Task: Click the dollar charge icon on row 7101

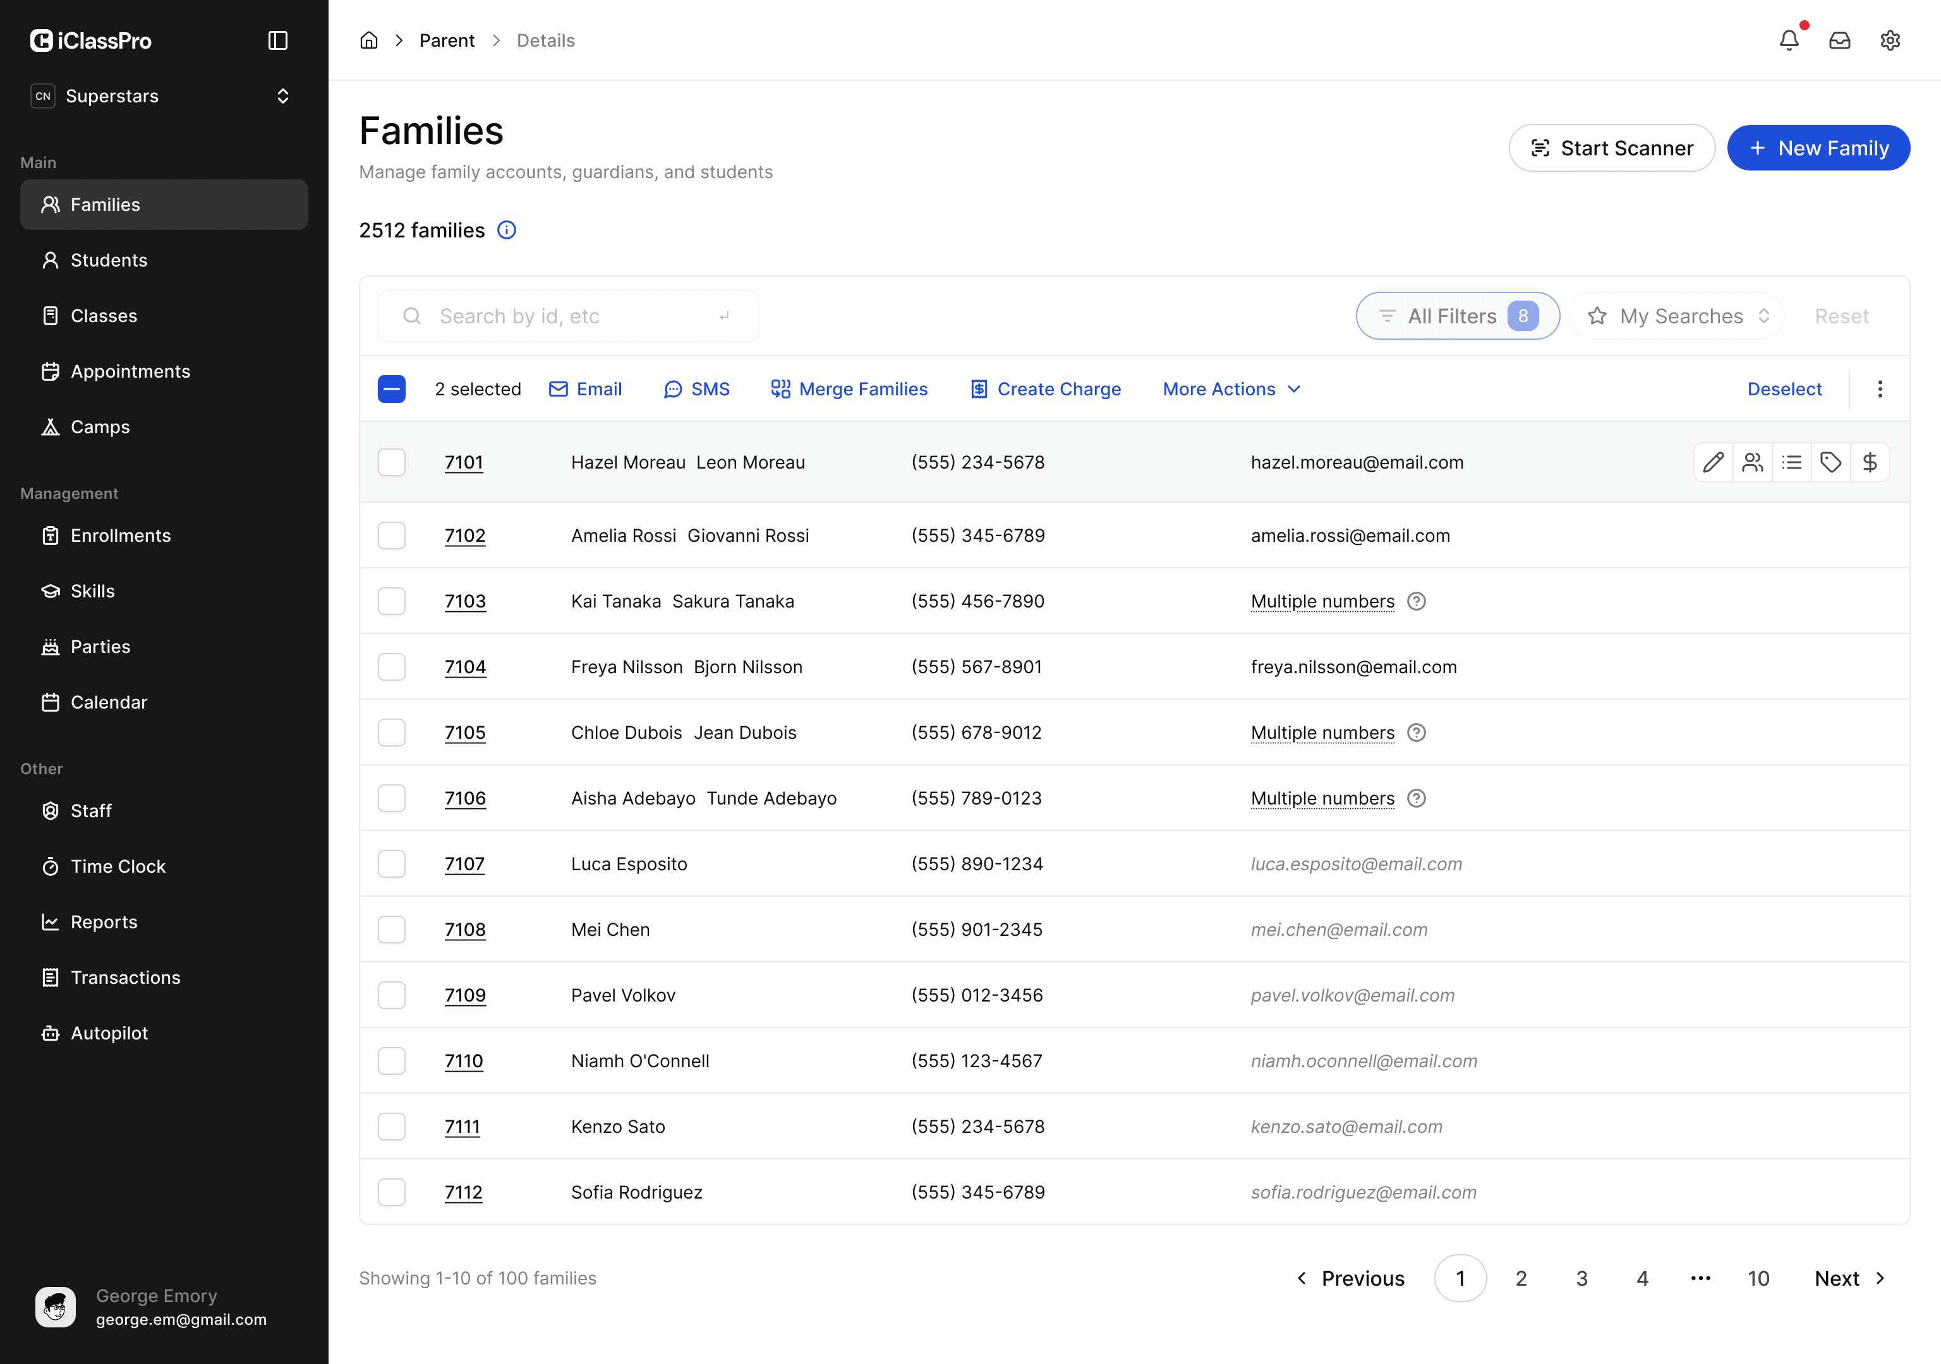Action: pyautogui.click(x=1870, y=462)
